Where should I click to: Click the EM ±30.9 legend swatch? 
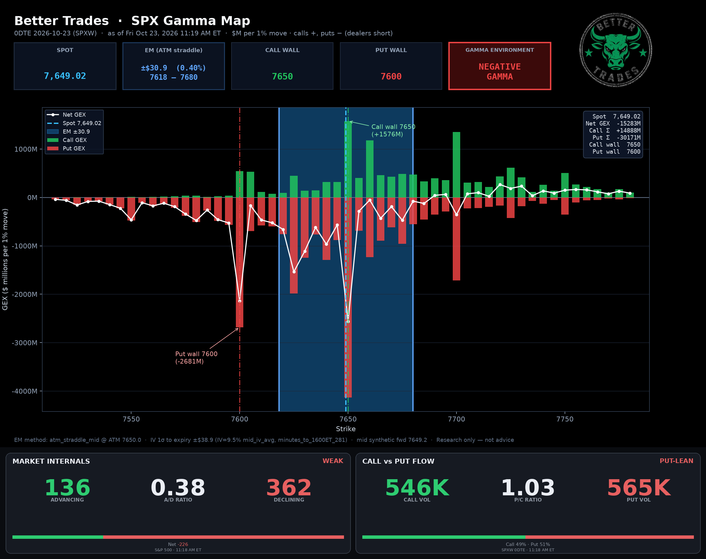coord(53,132)
